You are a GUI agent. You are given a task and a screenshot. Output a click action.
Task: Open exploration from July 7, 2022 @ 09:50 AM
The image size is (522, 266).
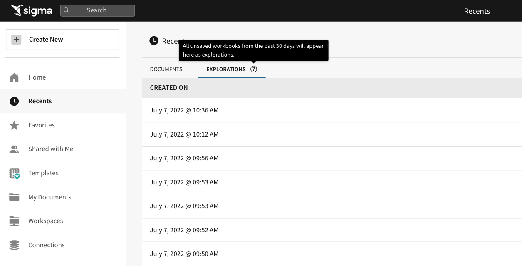(332, 254)
